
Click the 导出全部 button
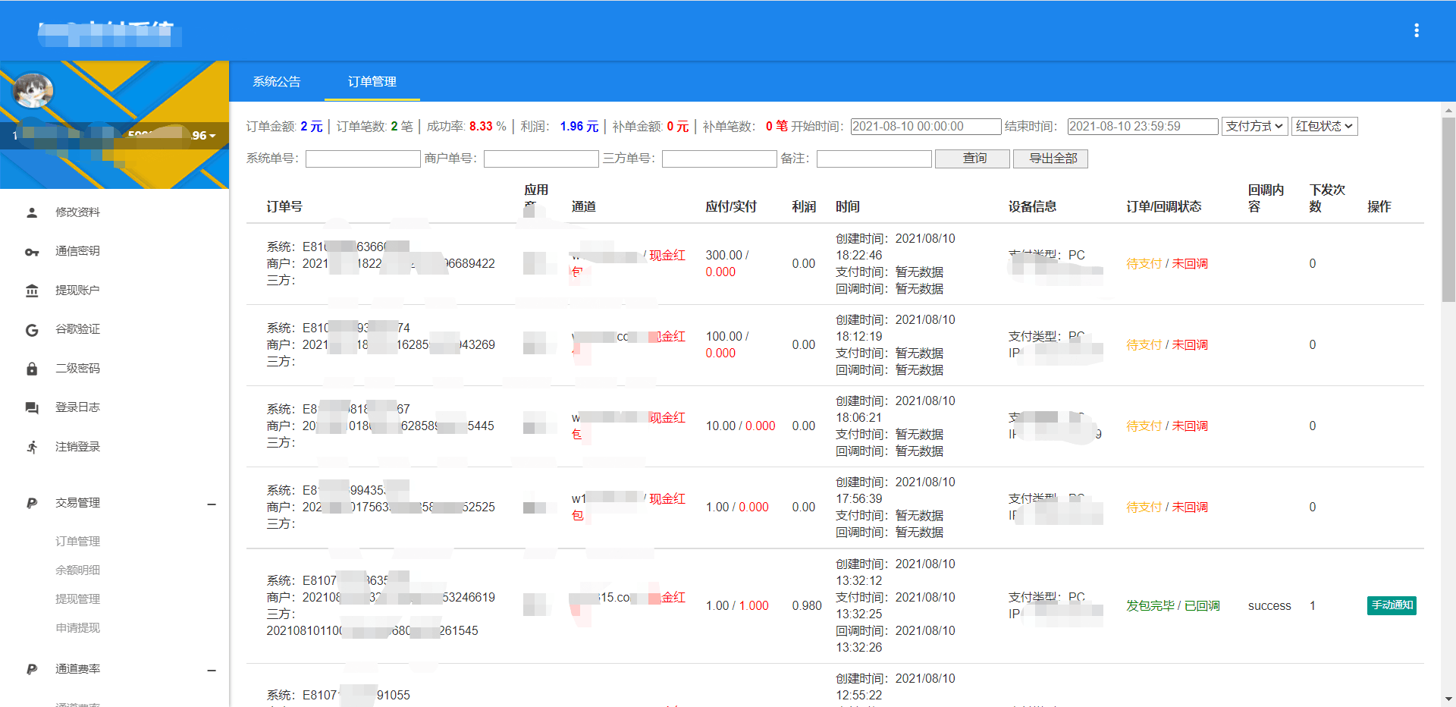pyautogui.click(x=1051, y=159)
